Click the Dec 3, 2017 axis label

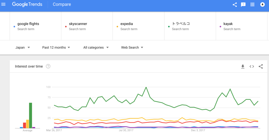click(x=198, y=130)
